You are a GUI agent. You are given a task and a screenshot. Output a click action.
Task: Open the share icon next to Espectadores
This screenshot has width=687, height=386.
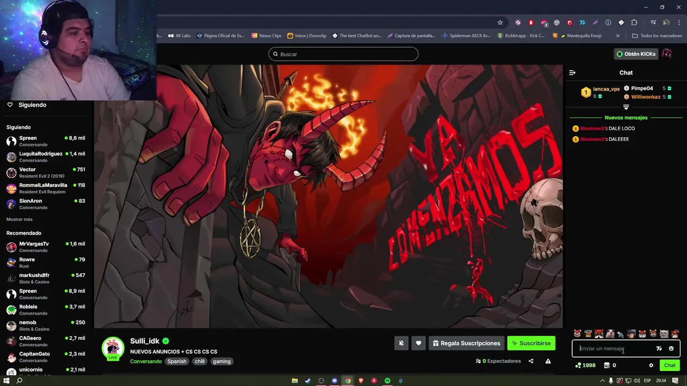(531, 361)
